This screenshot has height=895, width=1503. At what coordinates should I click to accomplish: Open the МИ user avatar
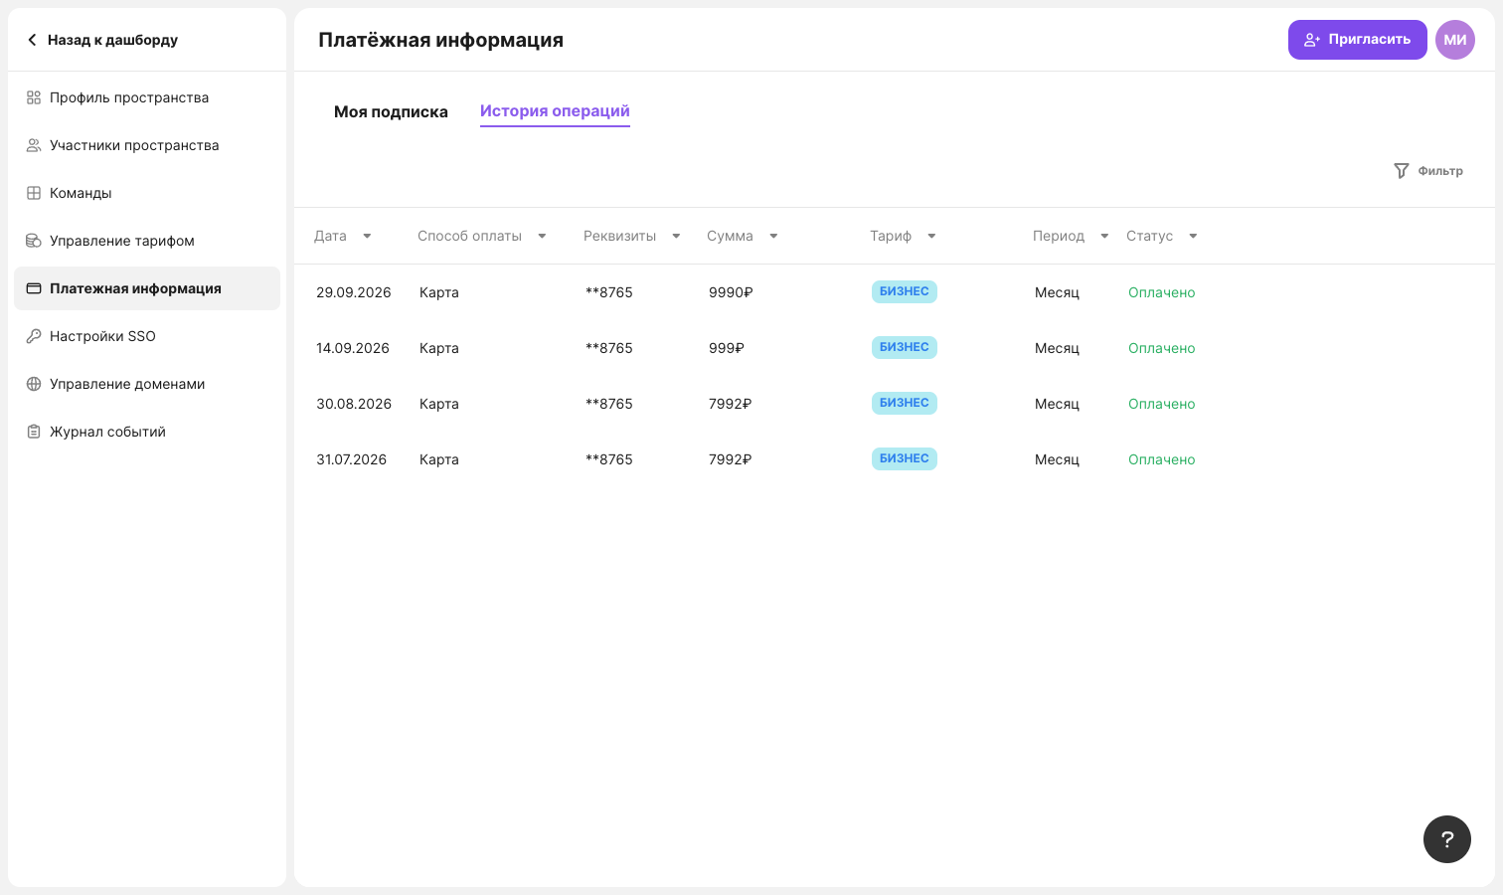(x=1455, y=40)
